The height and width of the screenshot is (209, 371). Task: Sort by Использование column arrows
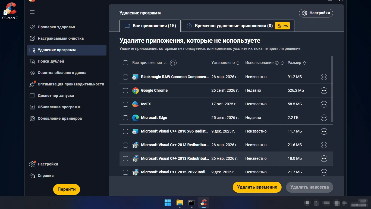pyautogui.click(x=282, y=63)
